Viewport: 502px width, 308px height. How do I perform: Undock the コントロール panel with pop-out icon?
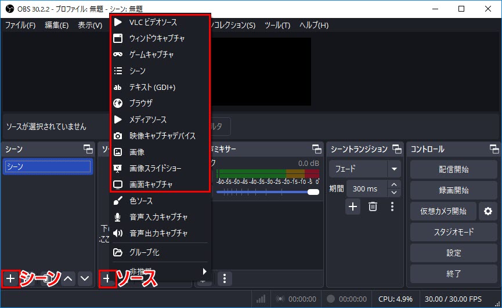tap(494, 149)
